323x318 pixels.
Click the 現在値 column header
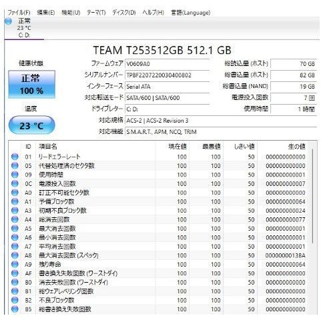coord(172,147)
